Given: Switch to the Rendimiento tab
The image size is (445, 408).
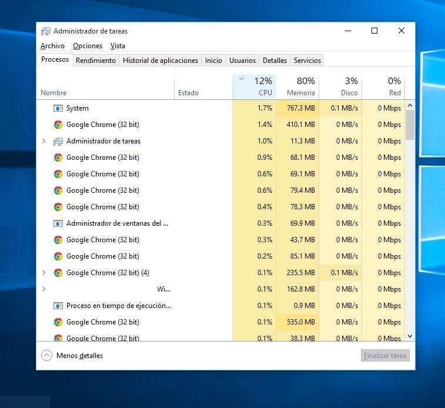Looking at the screenshot, I should click(96, 61).
